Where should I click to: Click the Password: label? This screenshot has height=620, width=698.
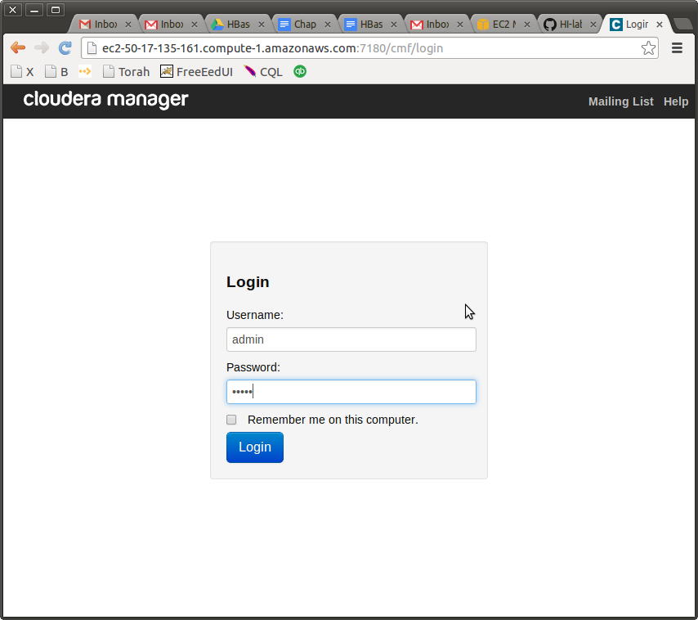click(253, 367)
